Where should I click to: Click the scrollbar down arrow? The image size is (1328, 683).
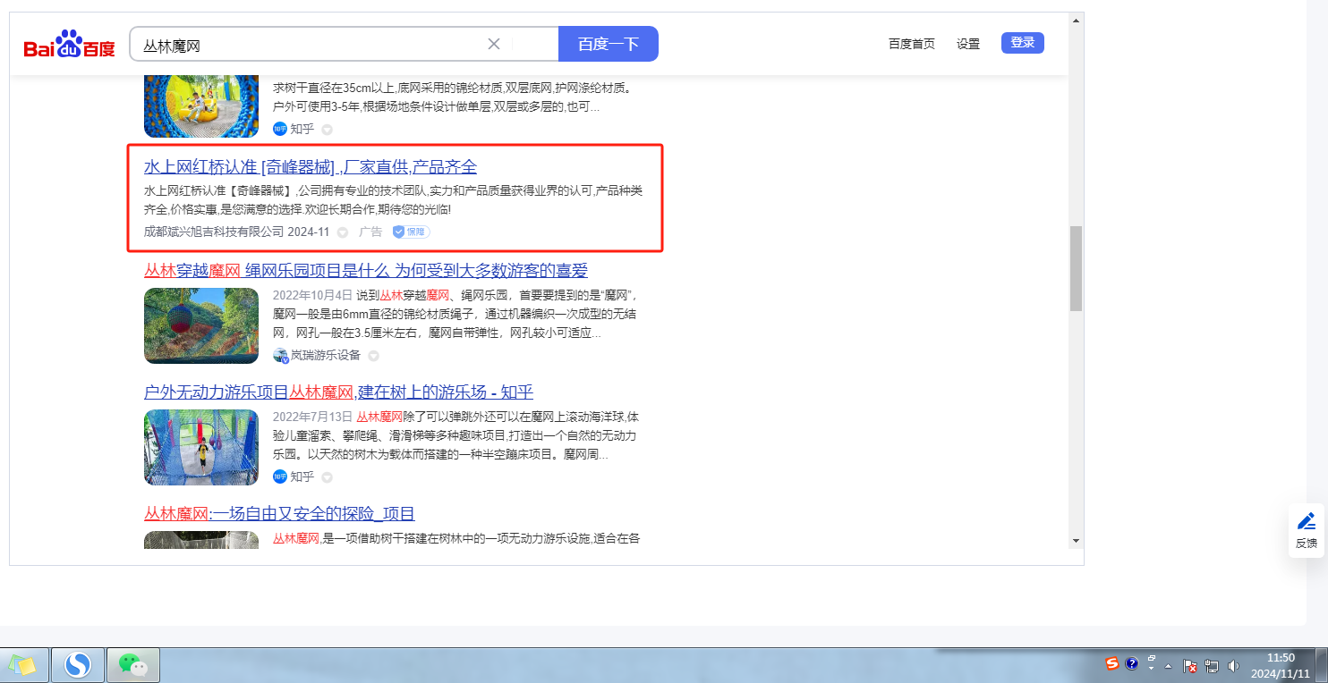(1077, 540)
